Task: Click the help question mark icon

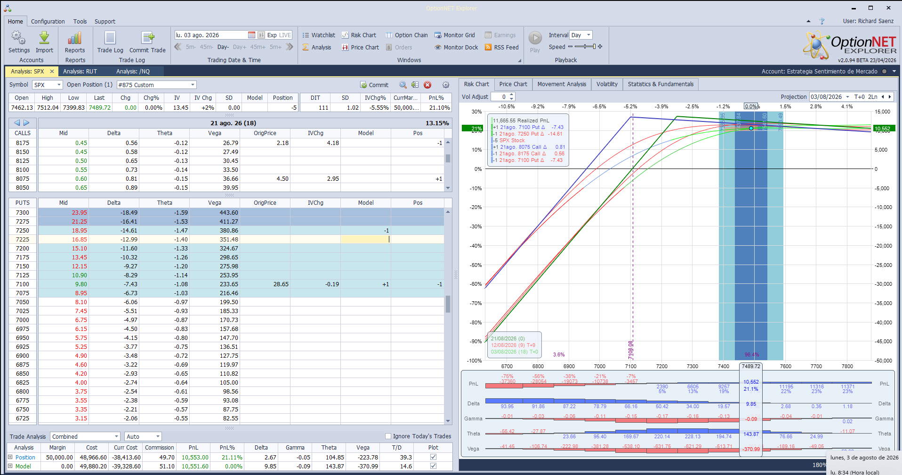Action: tap(822, 21)
